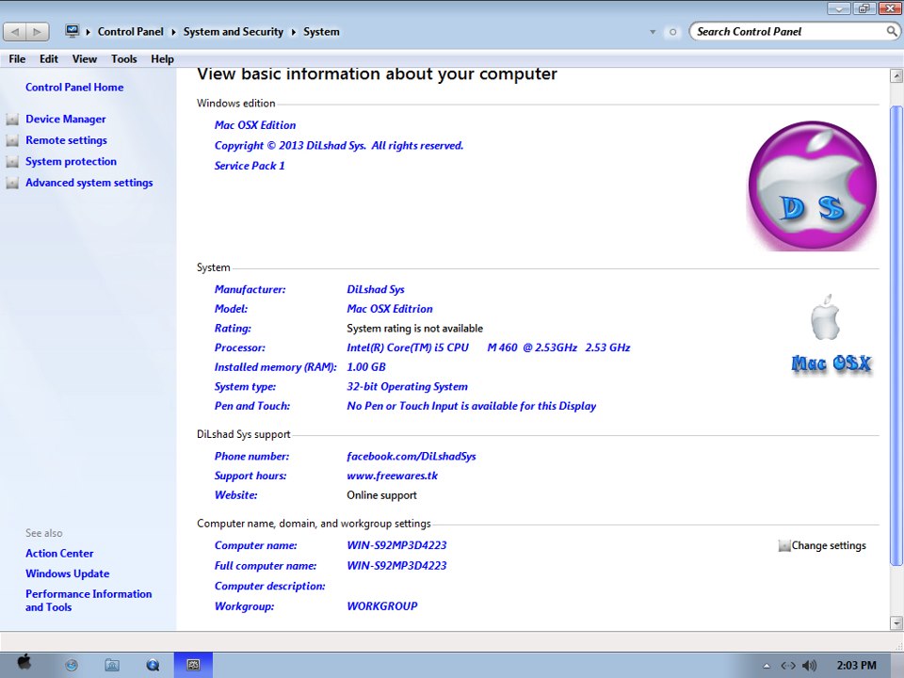The width and height of the screenshot is (904, 678).
Task: Click the Service Pack 1 text
Action: click(x=250, y=166)
